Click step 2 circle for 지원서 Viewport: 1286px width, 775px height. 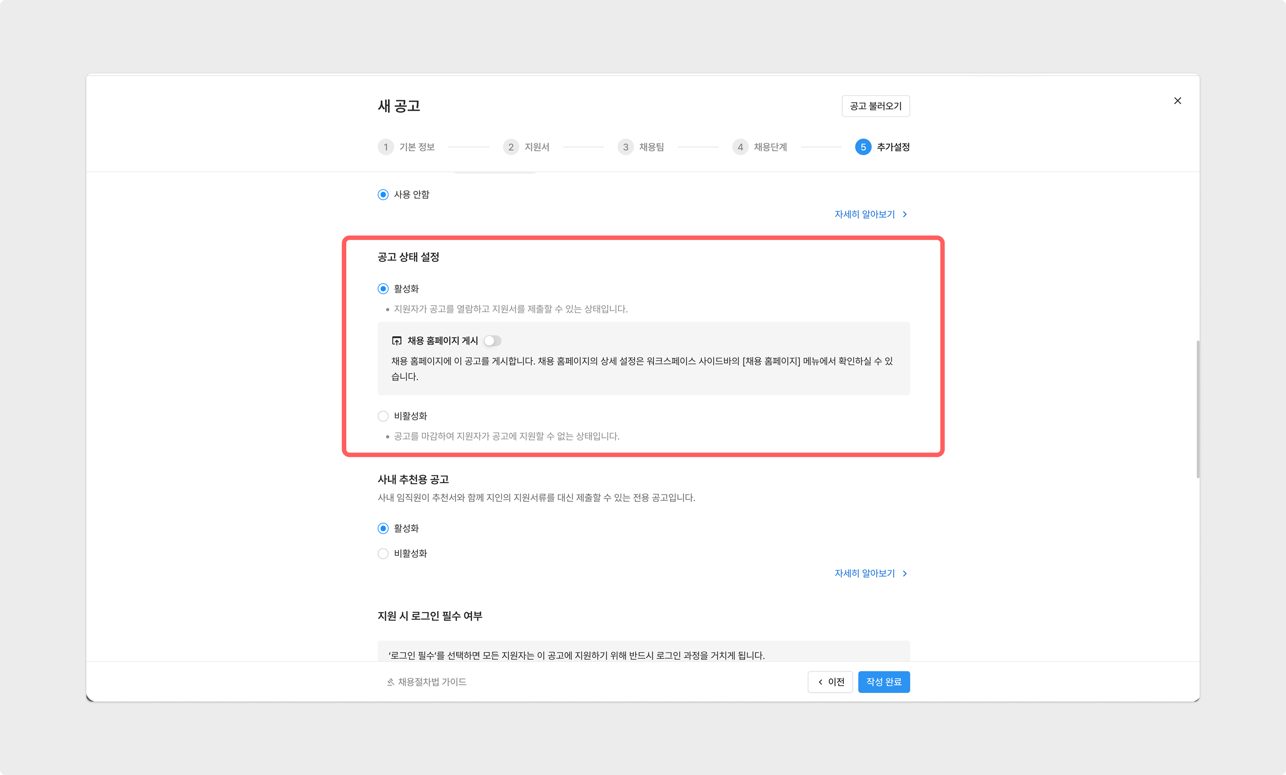point(511,147)
